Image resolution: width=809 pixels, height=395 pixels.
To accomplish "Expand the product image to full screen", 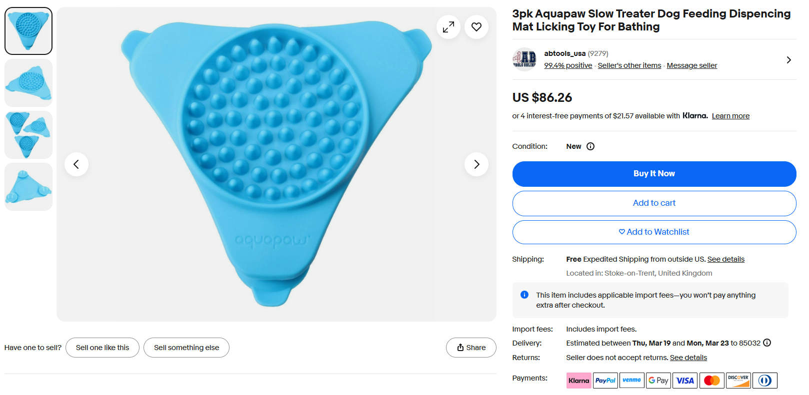I will coord(448,27).
